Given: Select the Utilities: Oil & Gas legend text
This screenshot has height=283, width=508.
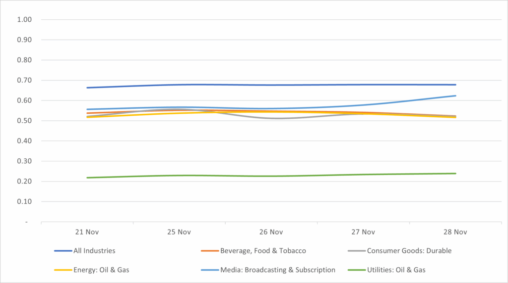Looking at the screenshot, I should 396,270.
